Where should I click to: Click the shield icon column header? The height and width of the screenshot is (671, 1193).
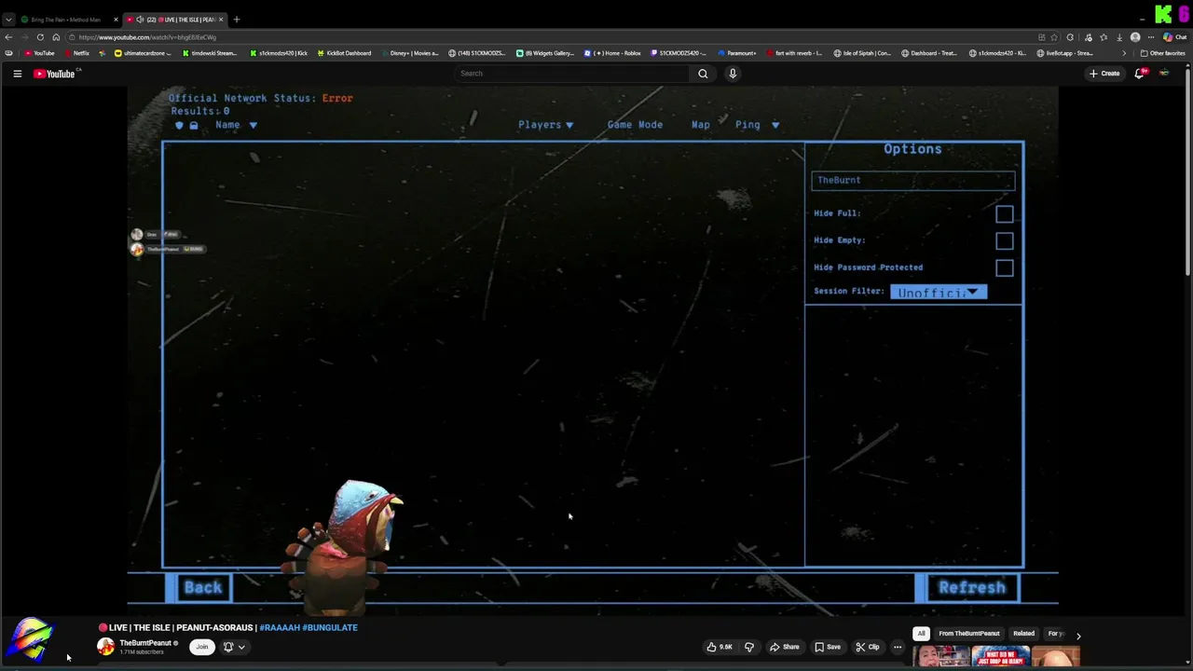coord(179,125)
